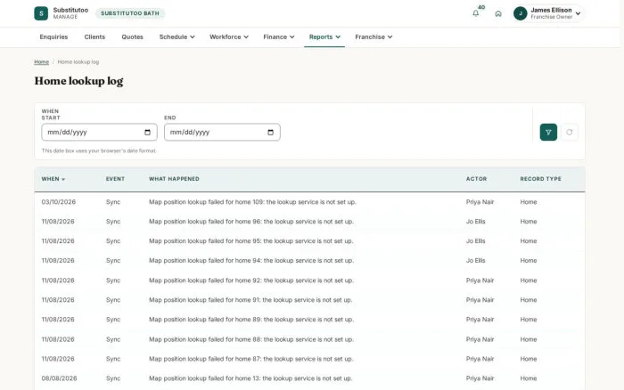The image size is (624, 390).
Task: Click the home 92 lookup failed message
Action: click(251, 280)
